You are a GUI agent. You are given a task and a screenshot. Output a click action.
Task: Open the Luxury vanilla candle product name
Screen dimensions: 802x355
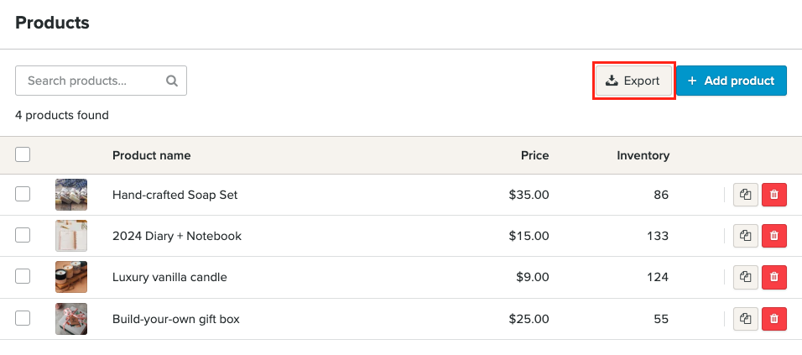pos(169,277)
